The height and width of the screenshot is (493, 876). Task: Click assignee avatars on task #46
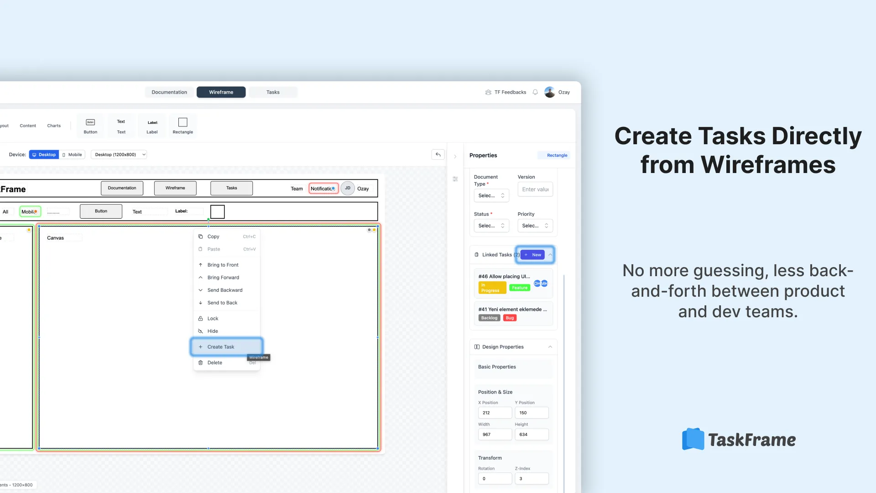point(541,283)
